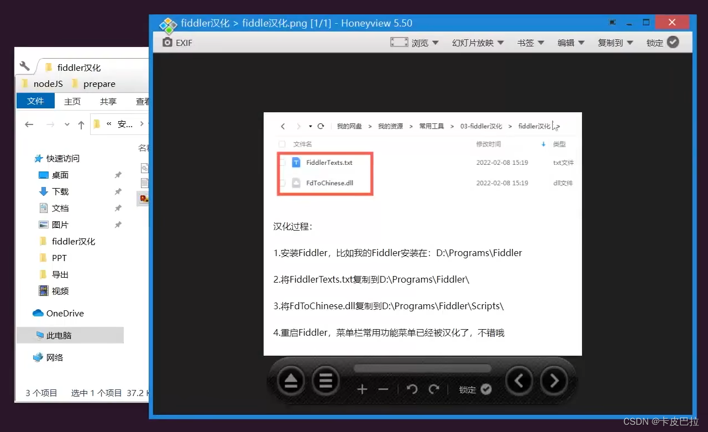This screenshot has height=432, width=708.
Task: Click Explorer back arrow
Action: (x=29, y=124)
